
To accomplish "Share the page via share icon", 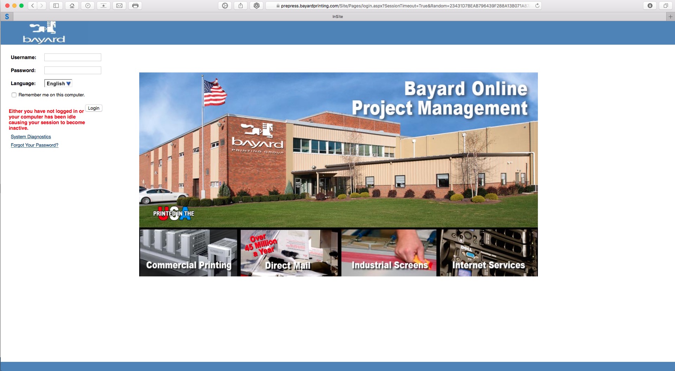I will [240, 6].
